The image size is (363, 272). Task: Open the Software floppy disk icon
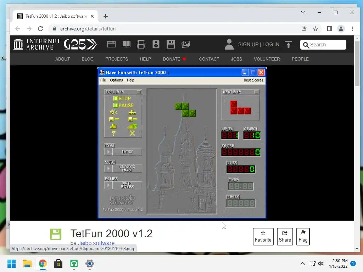[x=171, y=44]
